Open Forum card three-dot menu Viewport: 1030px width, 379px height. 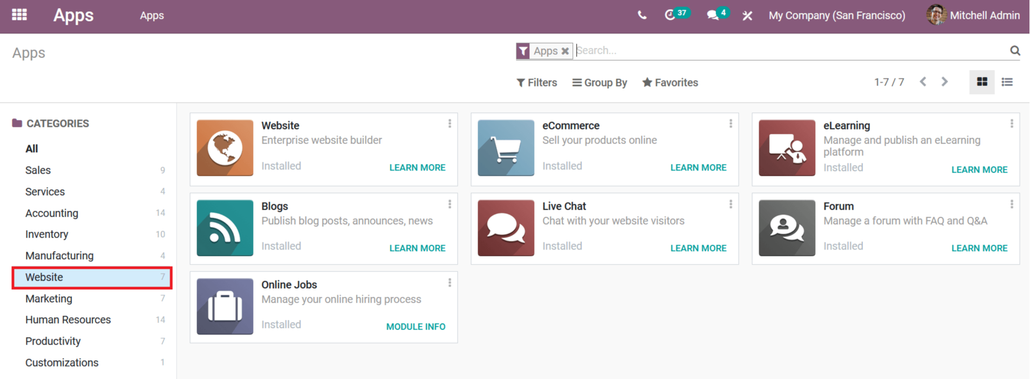coord(1012,204)
